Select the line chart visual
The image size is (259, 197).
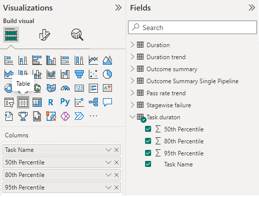click(x=93, y=60)
